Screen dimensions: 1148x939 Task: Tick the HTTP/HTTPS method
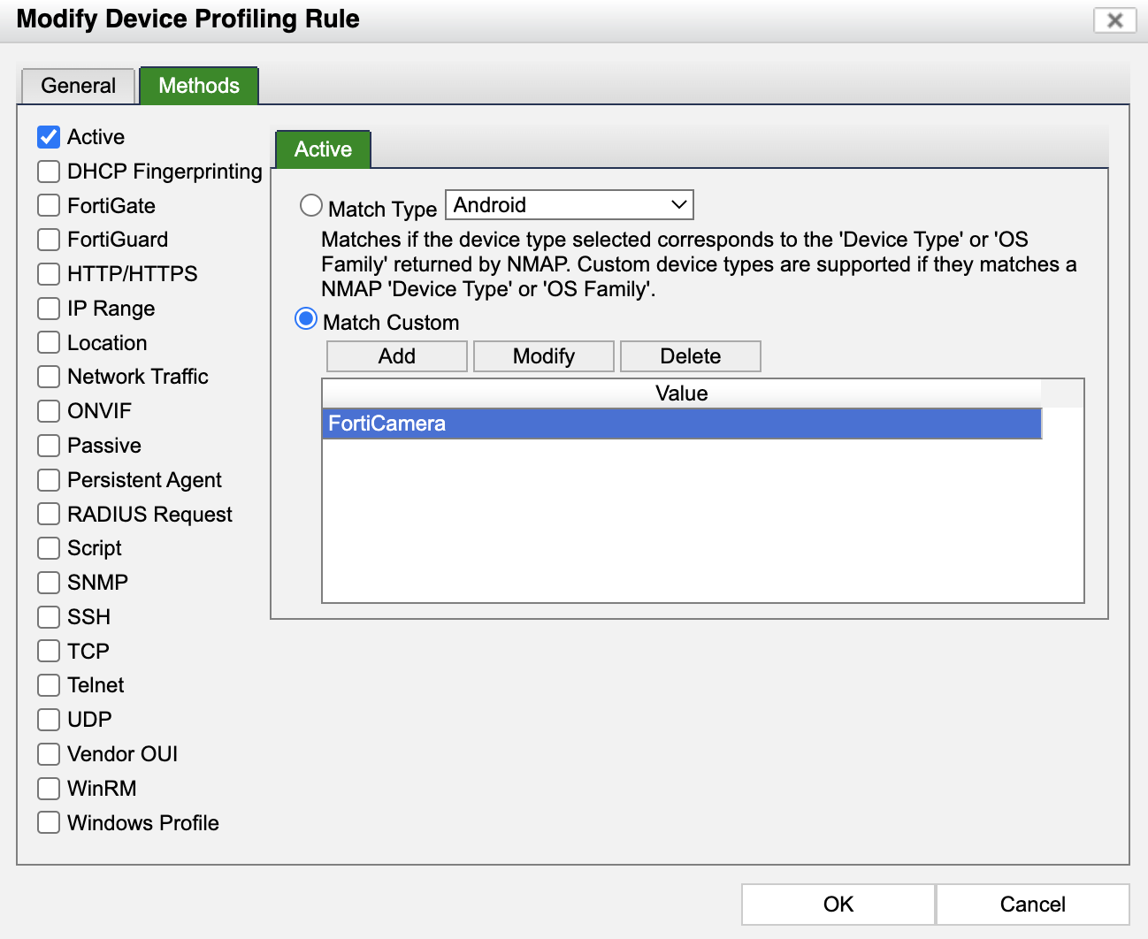(49, 274)
